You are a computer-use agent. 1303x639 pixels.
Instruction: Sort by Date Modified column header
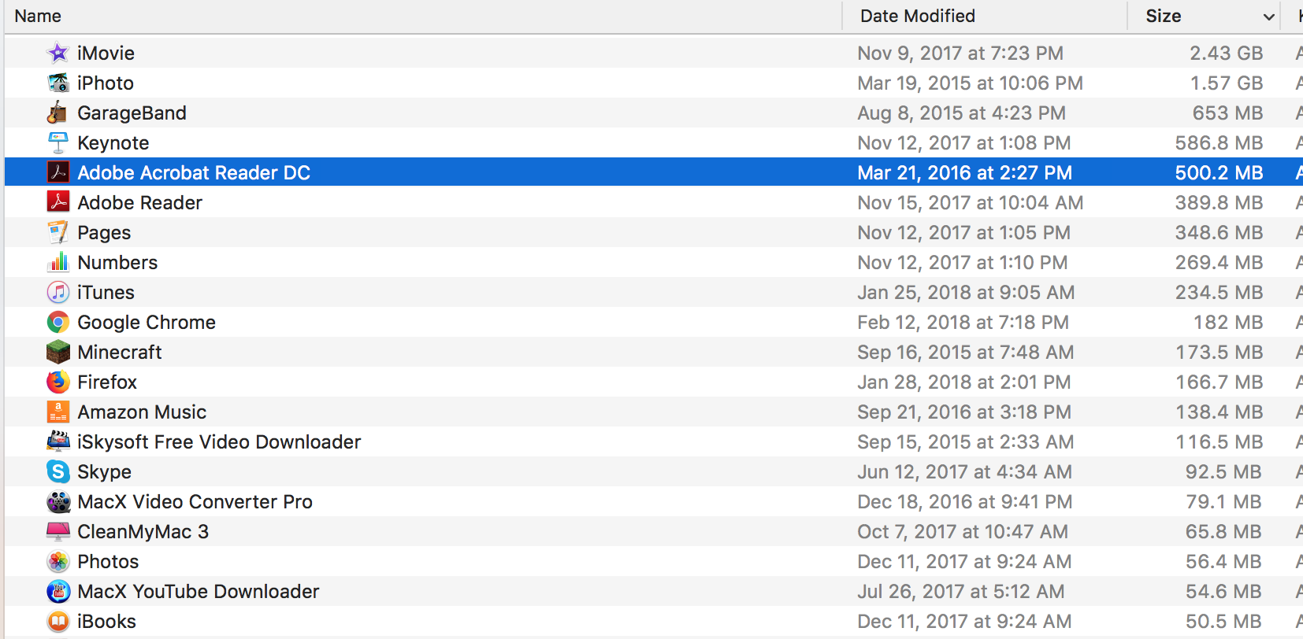[917, 17]
